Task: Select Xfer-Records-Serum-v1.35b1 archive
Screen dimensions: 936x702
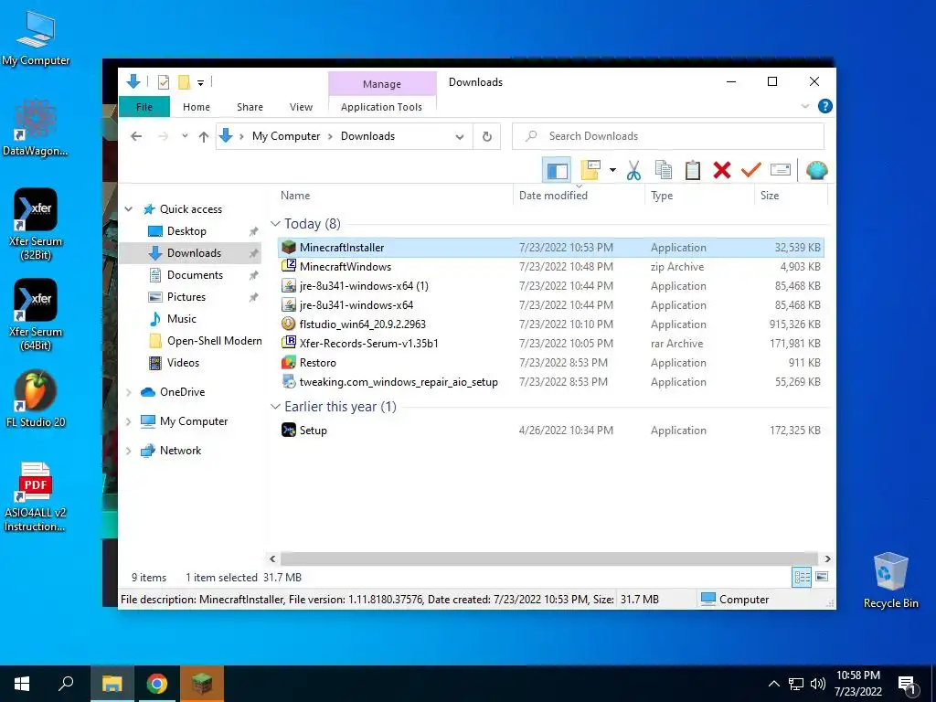Action: 551,344
